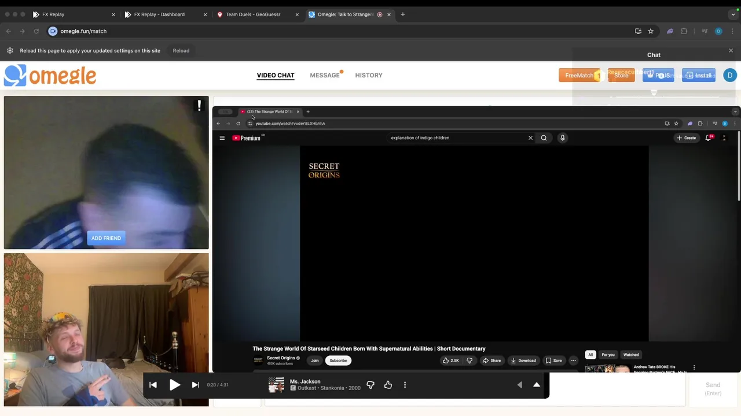The width and height of the screenshot is (741, 416).
Task: Start YouTube voice search with the microphone
Action: pyautogui.click(x=562, y=138)
